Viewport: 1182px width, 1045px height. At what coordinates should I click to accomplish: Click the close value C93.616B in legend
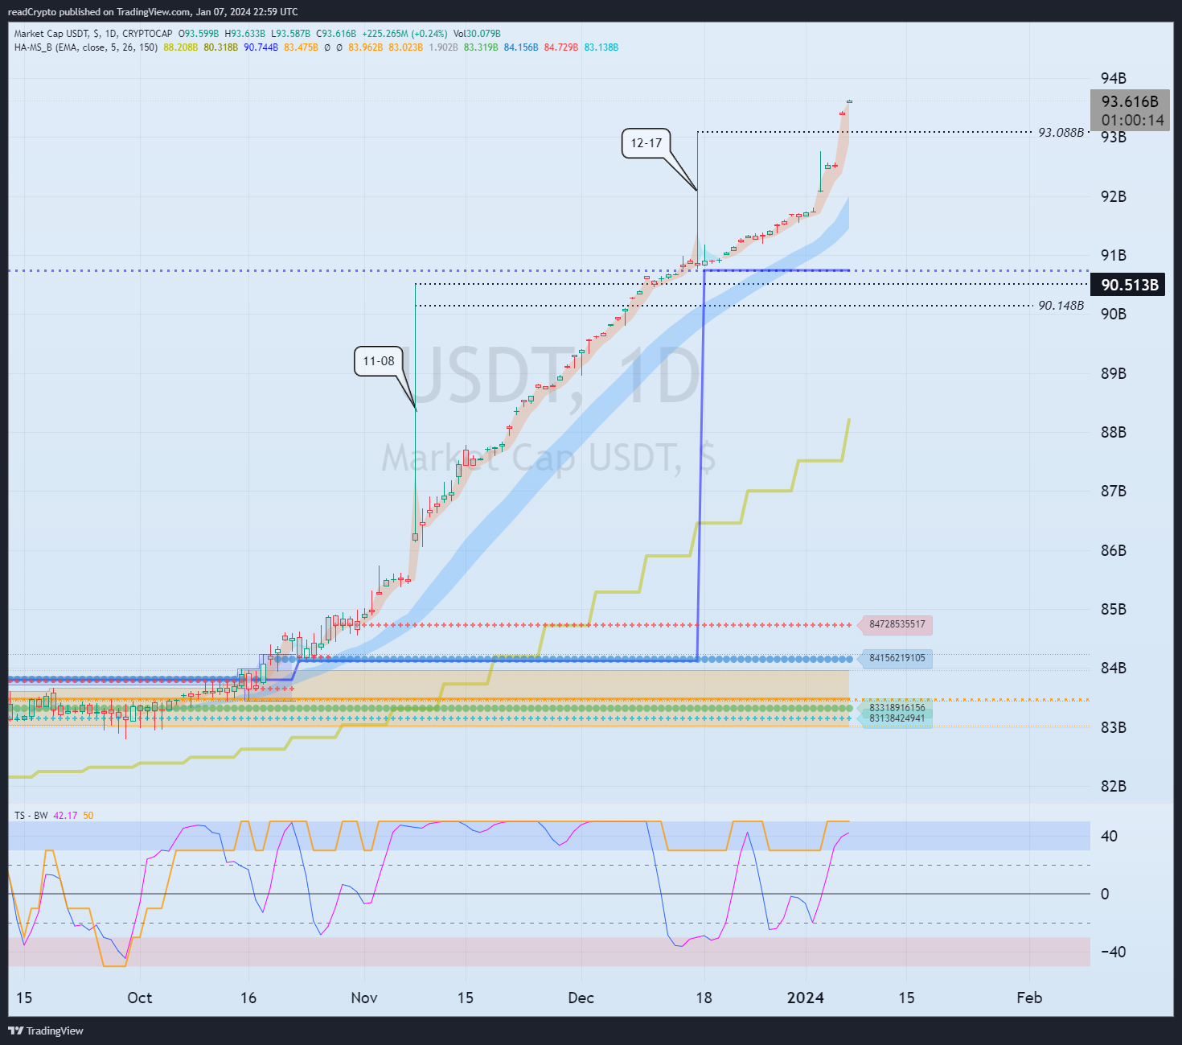335,34
